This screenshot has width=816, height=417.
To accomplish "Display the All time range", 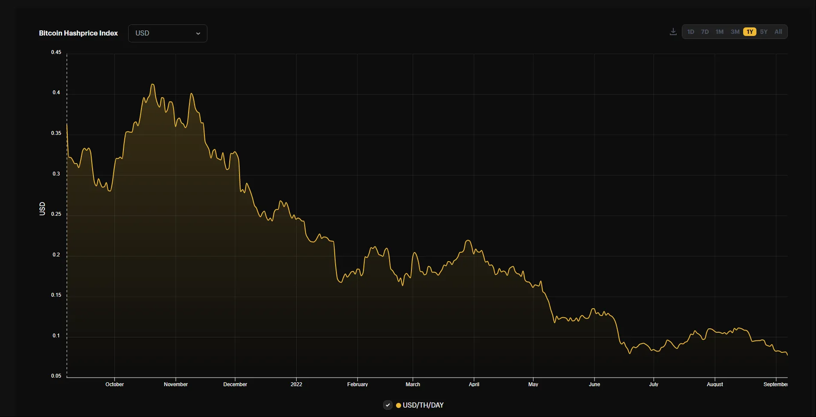I will click(x=778, y=32).
